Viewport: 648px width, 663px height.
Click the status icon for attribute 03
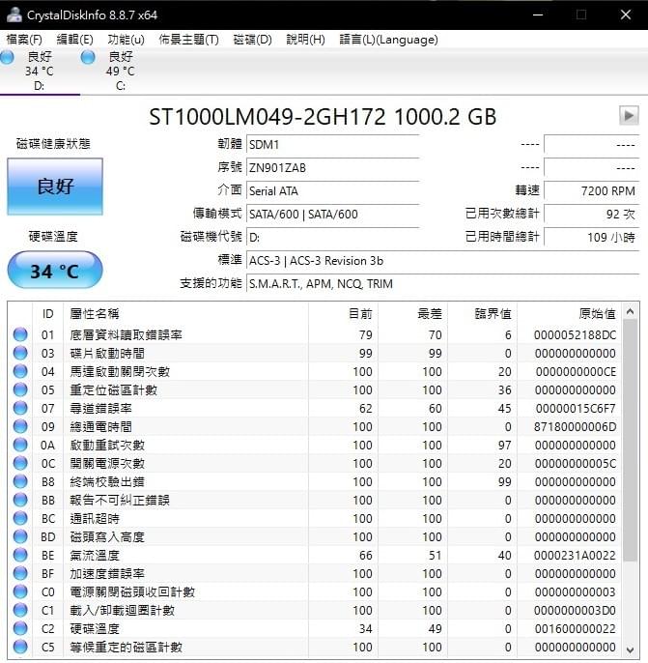[20, 353]
